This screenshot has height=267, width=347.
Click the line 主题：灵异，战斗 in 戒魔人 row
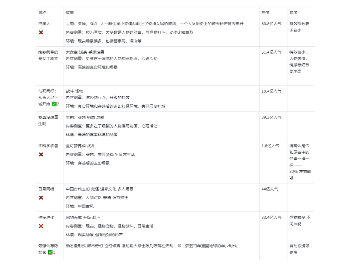pyautogui.click(x=155, y=24)
